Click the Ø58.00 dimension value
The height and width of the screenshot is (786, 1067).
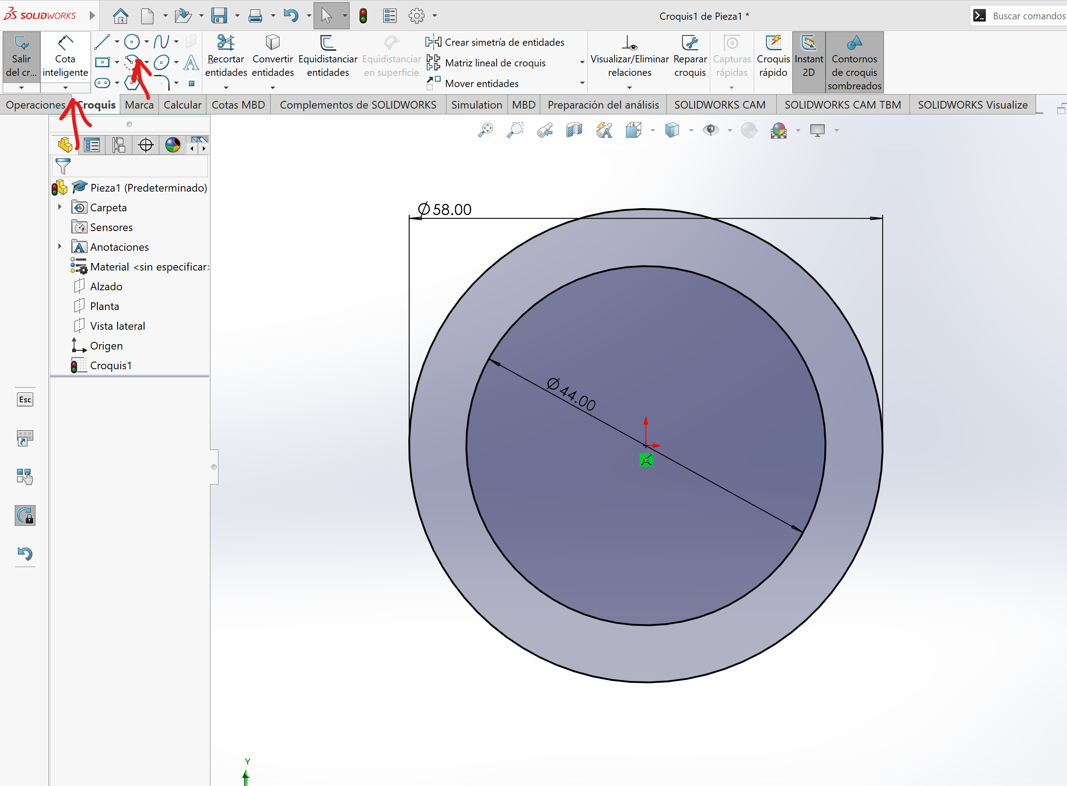tap(445, 210)
